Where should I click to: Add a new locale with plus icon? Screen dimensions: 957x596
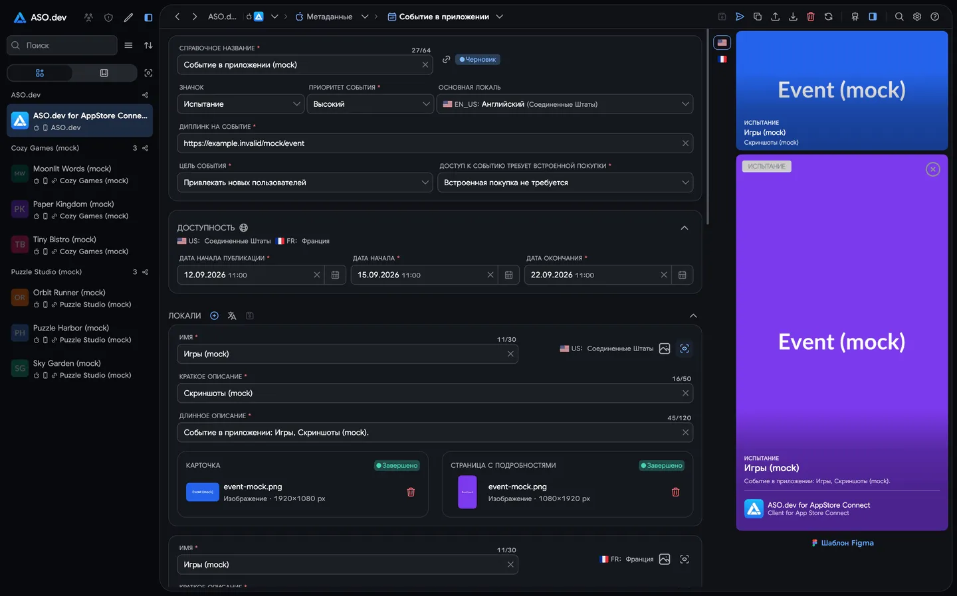(x=214, y=316)
